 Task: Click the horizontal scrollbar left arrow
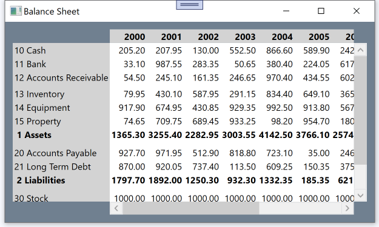116,208
